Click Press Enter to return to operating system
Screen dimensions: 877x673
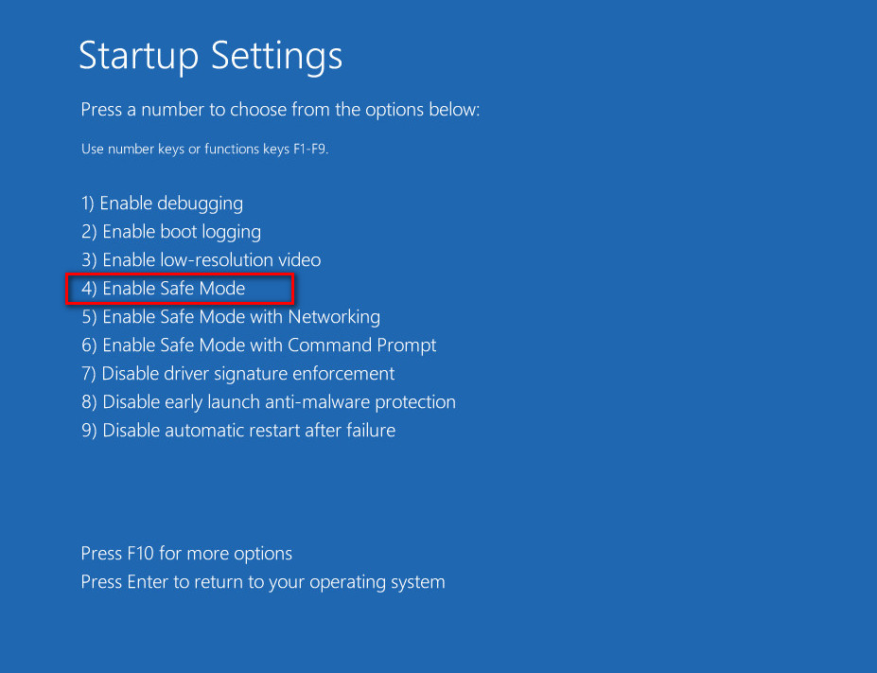tap(263, 582)
